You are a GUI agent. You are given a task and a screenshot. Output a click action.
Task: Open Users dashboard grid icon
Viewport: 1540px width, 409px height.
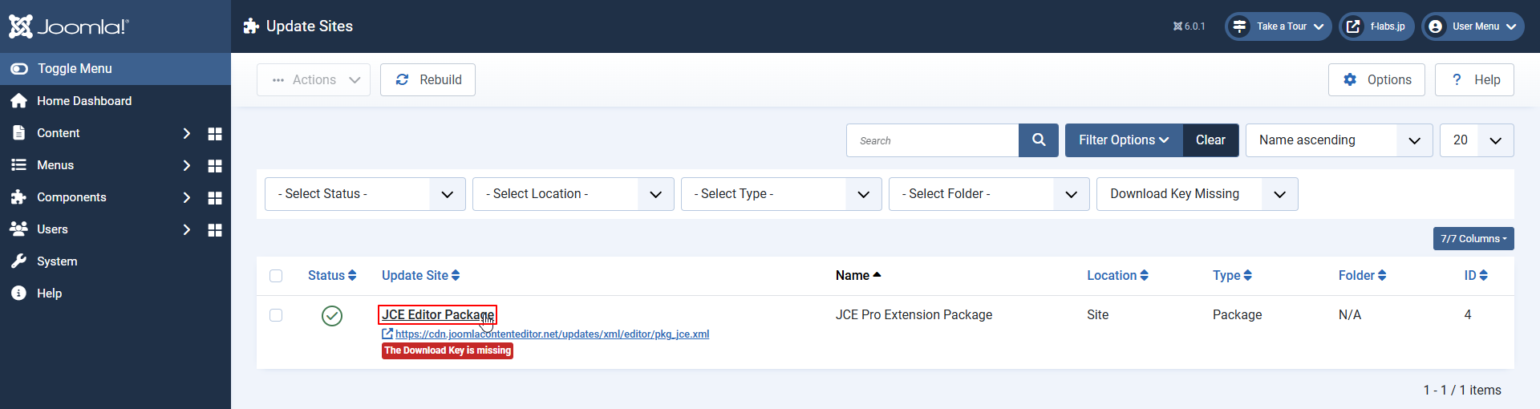click(x=215, y=229)
